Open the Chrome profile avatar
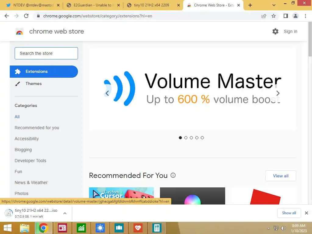Viewport: 312px width, 234px height. pyautogui.click(x=296, y=16)
